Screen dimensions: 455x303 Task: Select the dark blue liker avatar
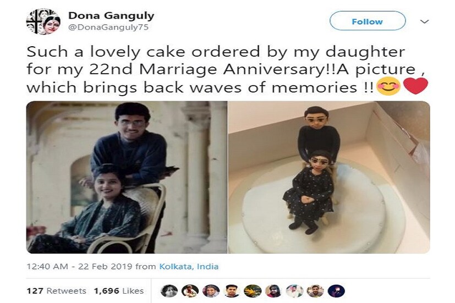click(336, 291)
